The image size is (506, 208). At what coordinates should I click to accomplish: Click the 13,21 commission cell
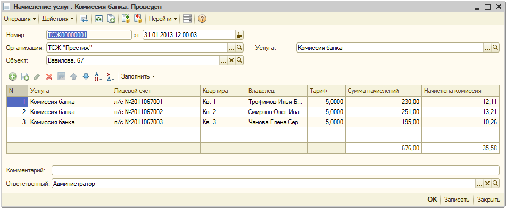click(x=460, y=112)
